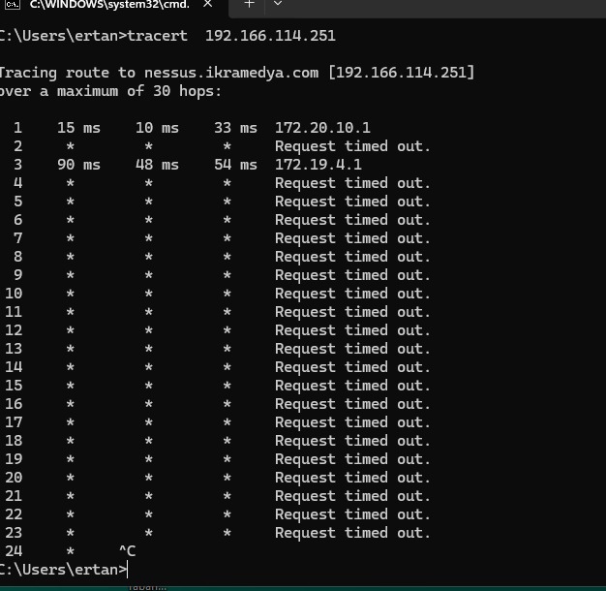This screenshot has height=591, width=606.
Task: Click the 'over a maximum of 30 hops' line
Action: coord(110,91)
